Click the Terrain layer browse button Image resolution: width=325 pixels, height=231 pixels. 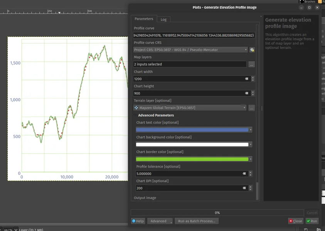[252, 108]
